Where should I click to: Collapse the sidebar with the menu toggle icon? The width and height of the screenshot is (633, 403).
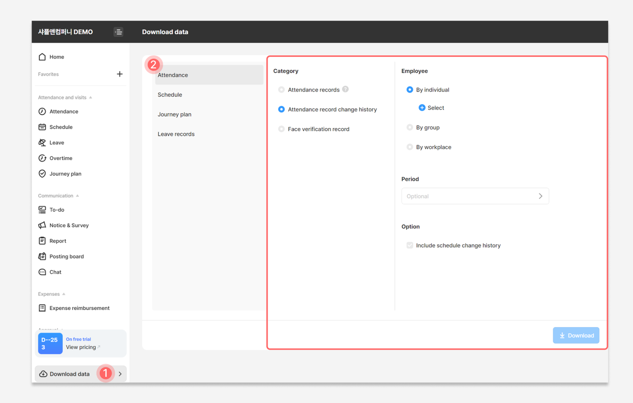click(118, 32)
